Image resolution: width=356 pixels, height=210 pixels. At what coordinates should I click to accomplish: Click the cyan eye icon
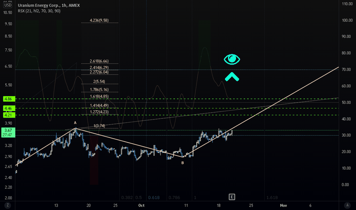click(x=232, y=59)
